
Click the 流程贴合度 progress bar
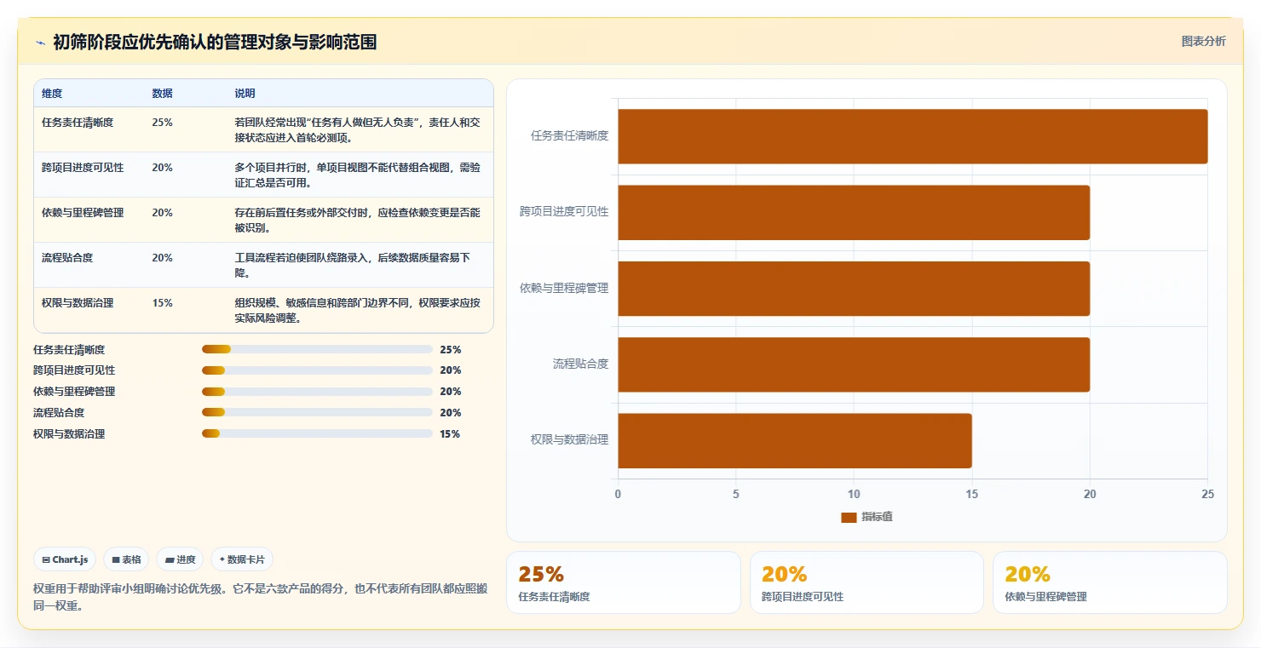[317, 413]
